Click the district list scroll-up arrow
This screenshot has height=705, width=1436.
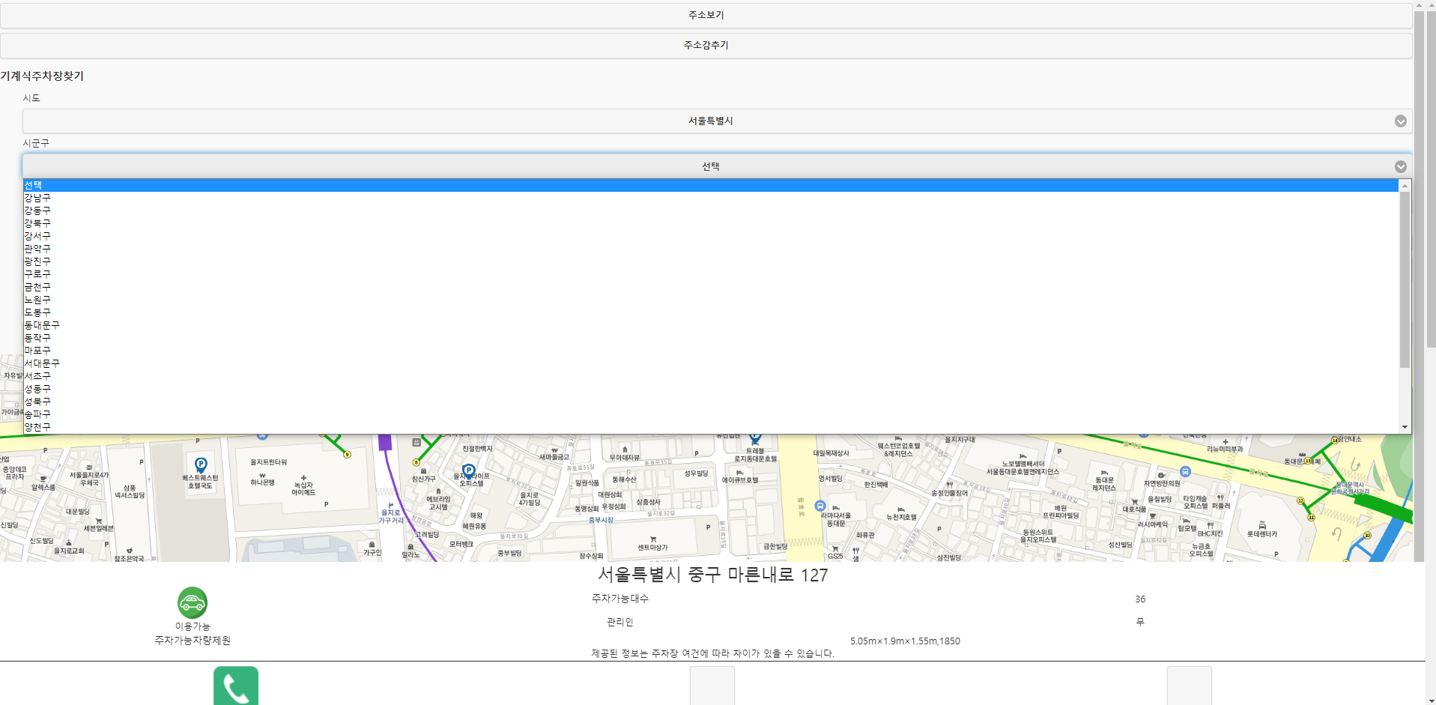click(x=1405, y=185)
